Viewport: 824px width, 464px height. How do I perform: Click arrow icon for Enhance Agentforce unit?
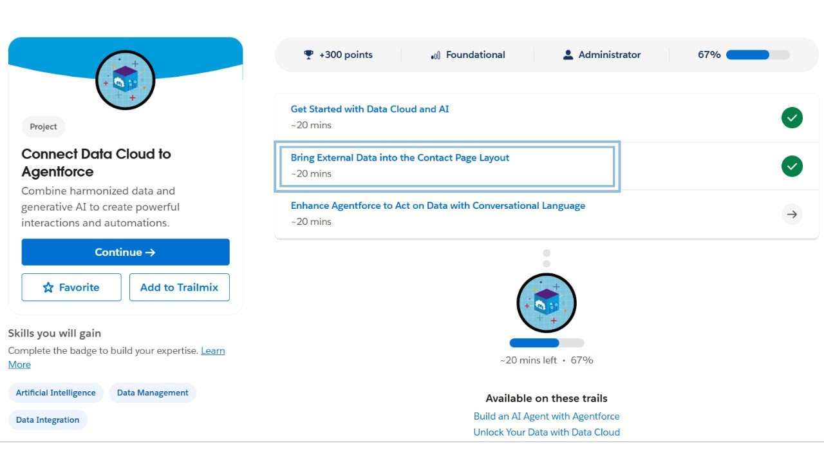[792, 214]
